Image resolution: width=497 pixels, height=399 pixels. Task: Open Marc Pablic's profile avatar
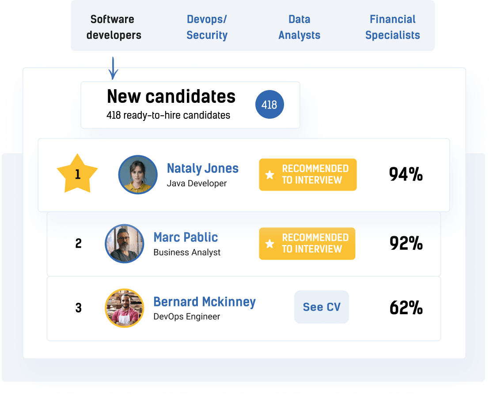(124, 244)
